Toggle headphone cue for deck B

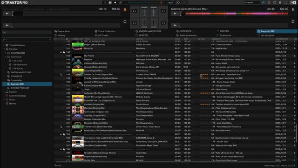pos(163,11)
